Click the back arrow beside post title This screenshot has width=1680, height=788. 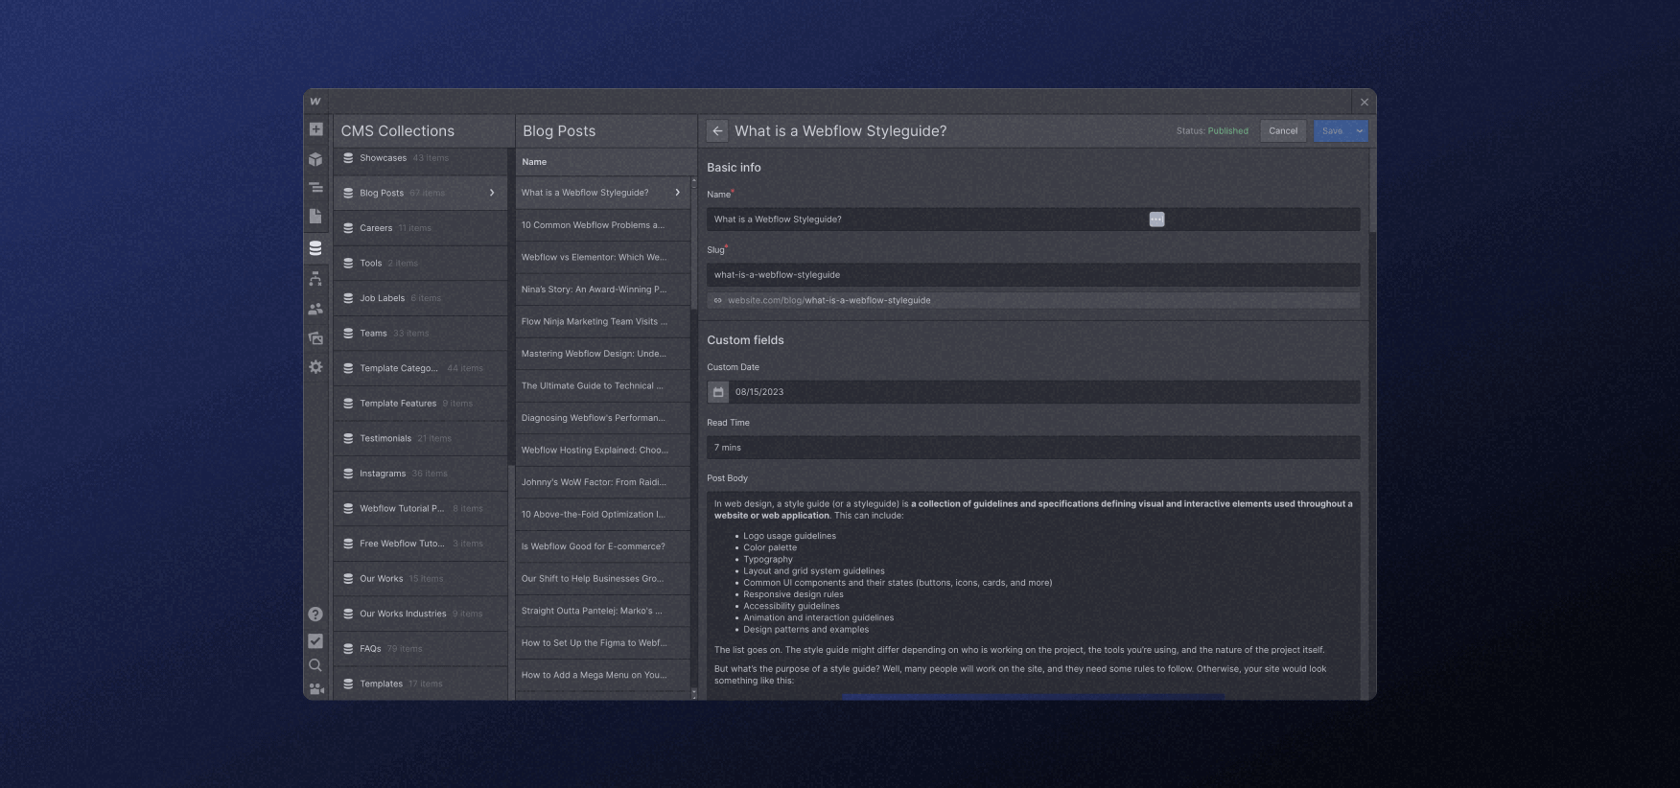click(x=717, y=131)
